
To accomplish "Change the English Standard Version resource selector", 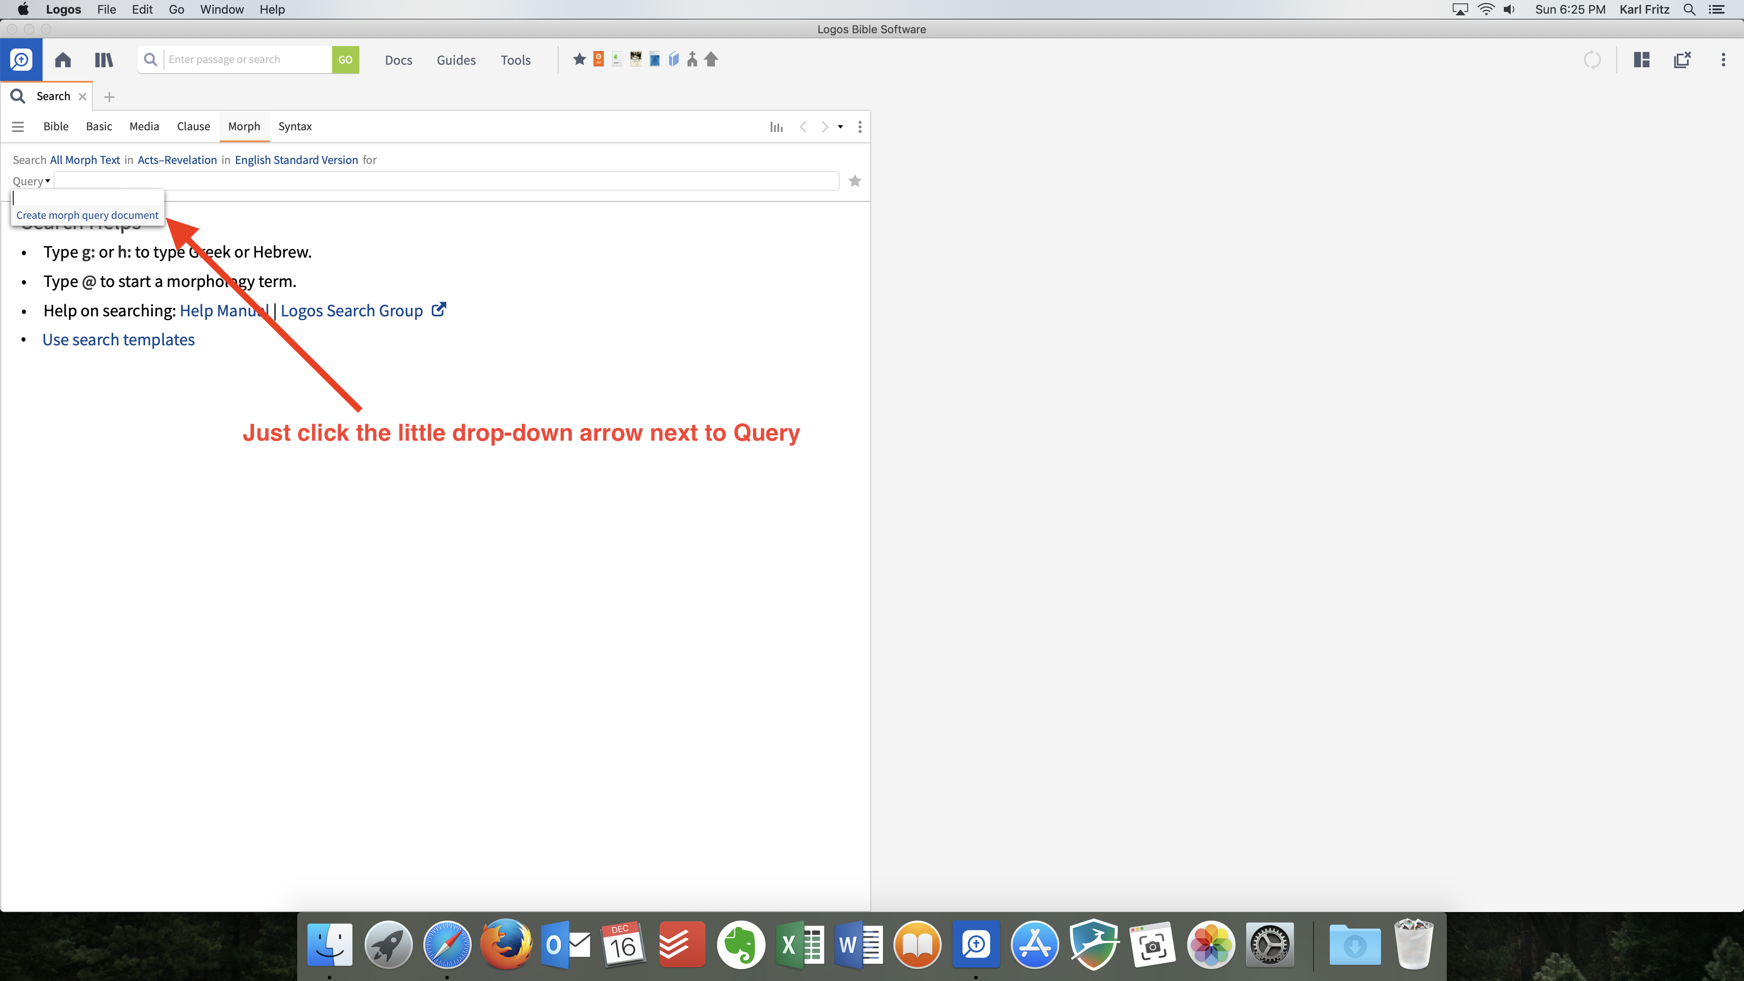I will (x=296, y=160).
